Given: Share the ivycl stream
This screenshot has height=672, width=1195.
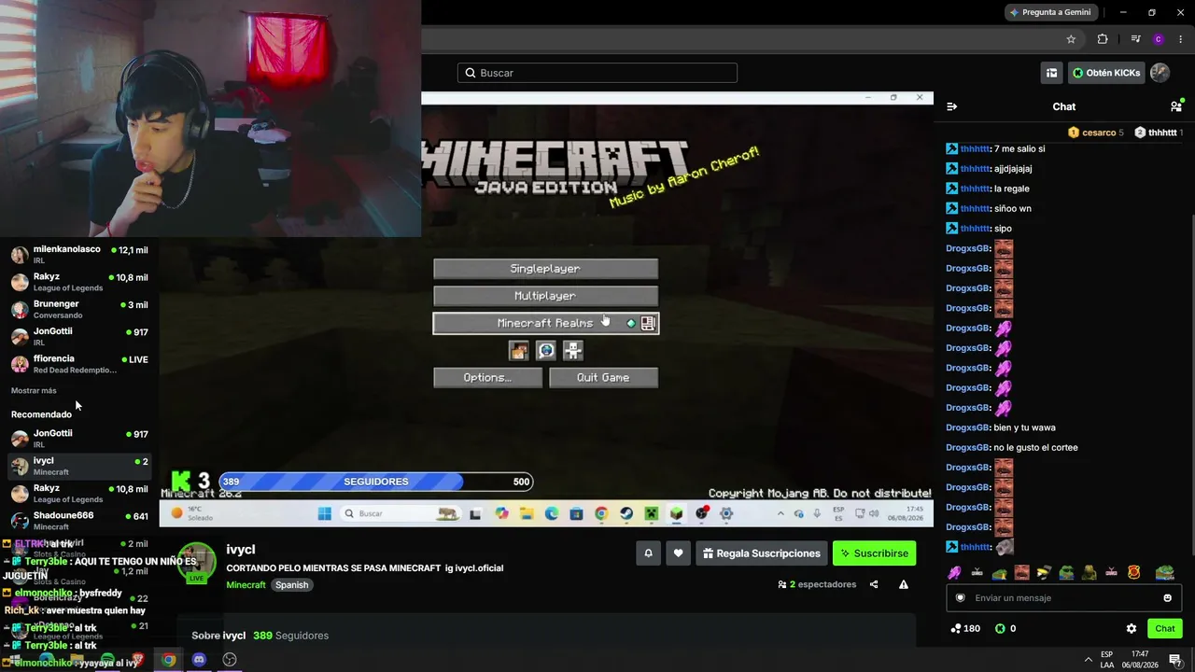Looking at the screenshot, I should (x=874, y=585).
